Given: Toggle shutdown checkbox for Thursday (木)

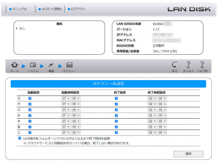Looking at the screenshot, I should [x=116, y=121].
